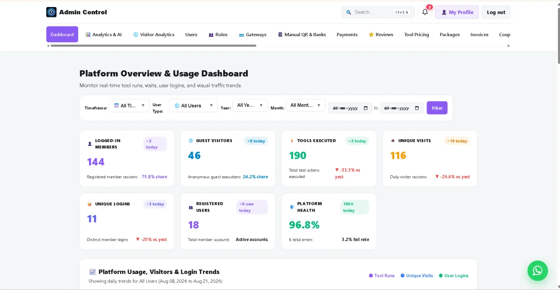Toggle the User Logins legend series
This screenshot has height=290, width=560.
pyautogui.click(x=454, y=276)
